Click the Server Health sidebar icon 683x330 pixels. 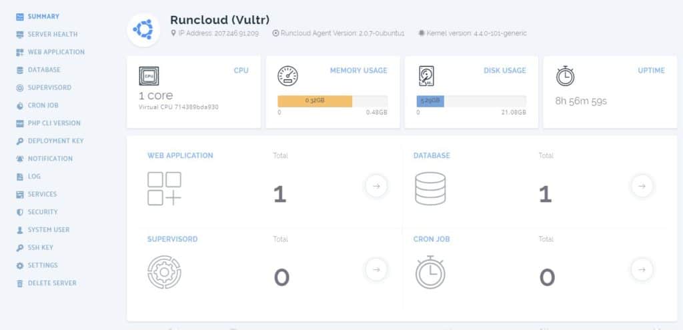tap(19, 35)
